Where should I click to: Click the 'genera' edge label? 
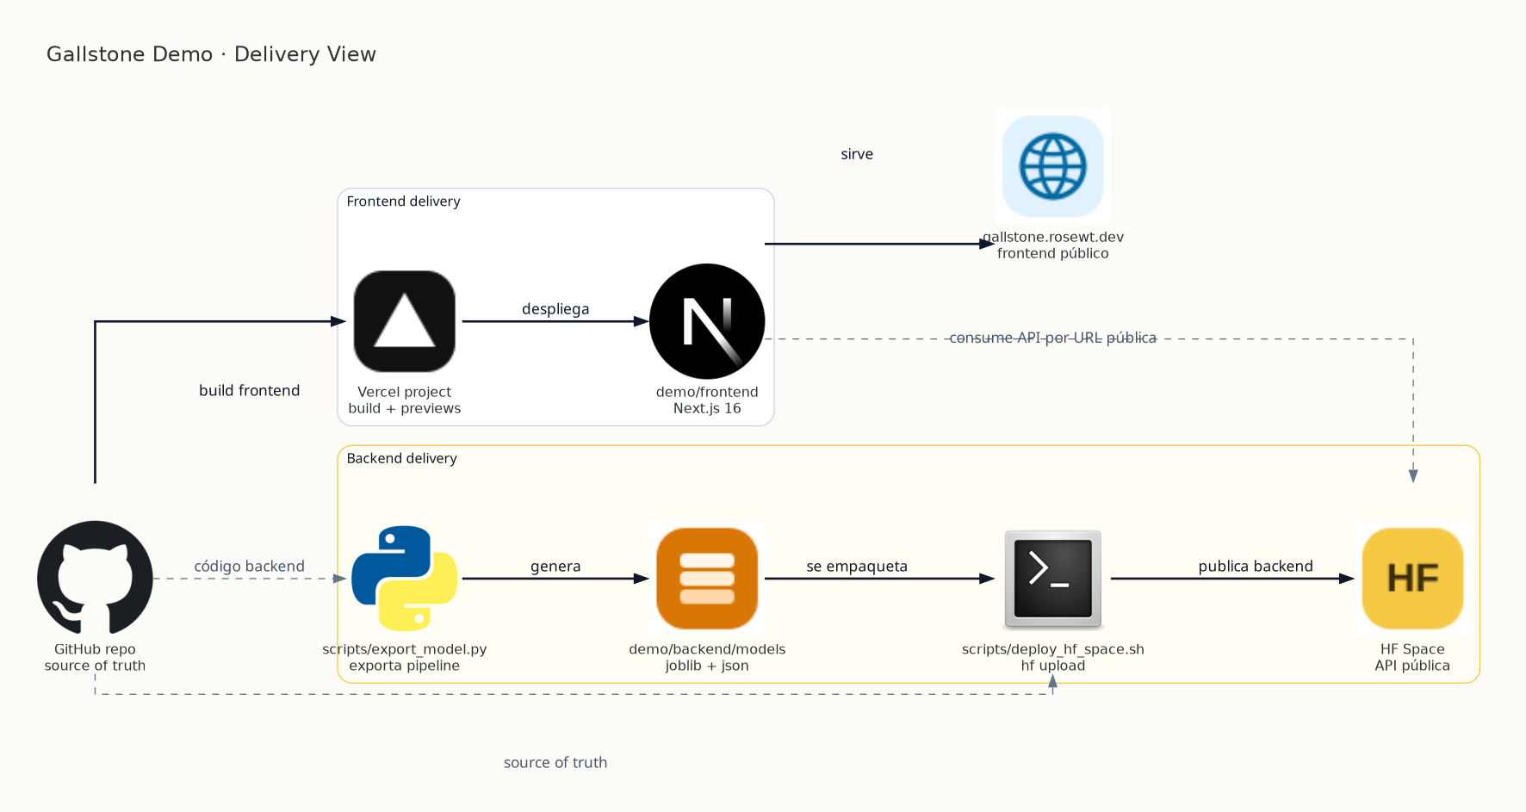click(555, 567)
